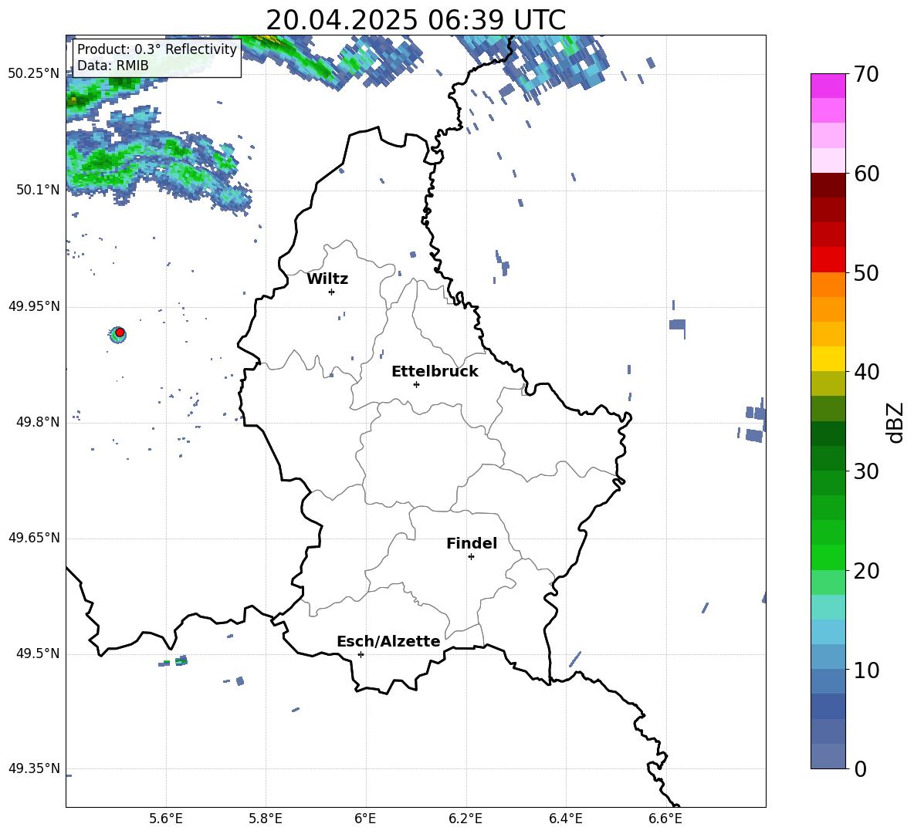Click the colorbar tick value 20

pyautogui.click(x=866, y=571)
